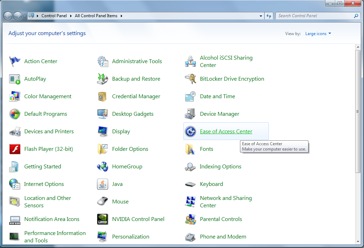Image resolution: width=364 pixels, height=248 pixels.
Task: Open the Display monitor icon
Action: pos(103,132)
